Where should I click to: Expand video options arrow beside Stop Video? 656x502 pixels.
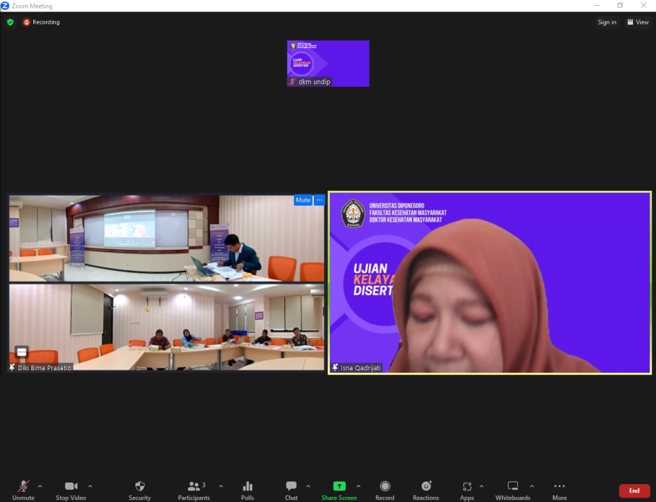(90, 486)
